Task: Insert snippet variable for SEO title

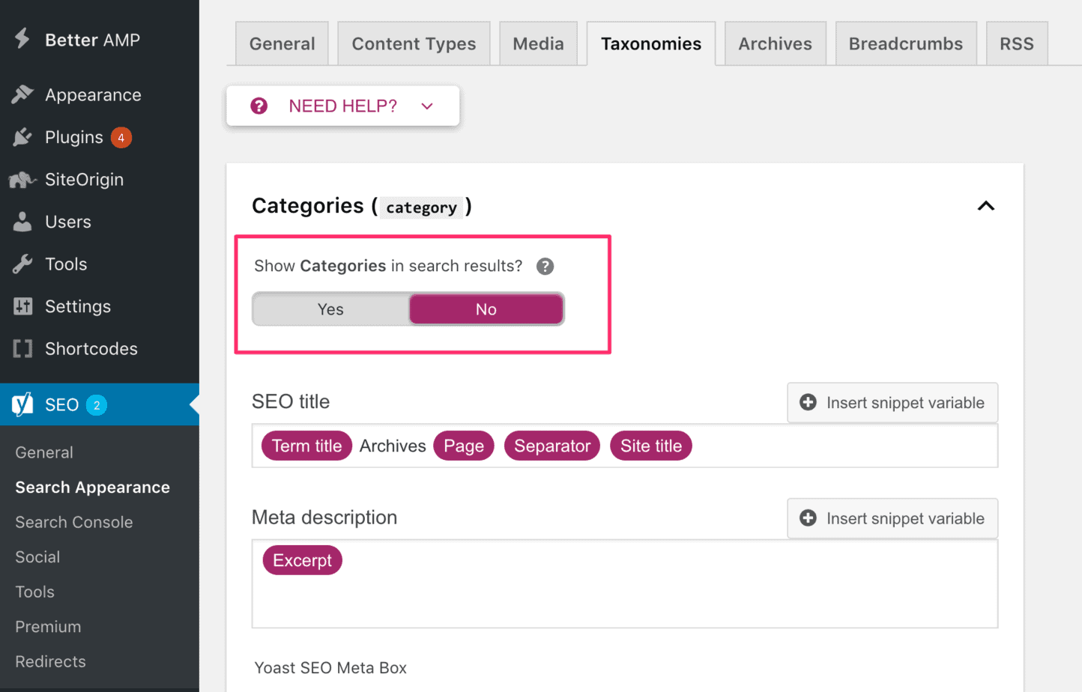Action: pos(892,402)
